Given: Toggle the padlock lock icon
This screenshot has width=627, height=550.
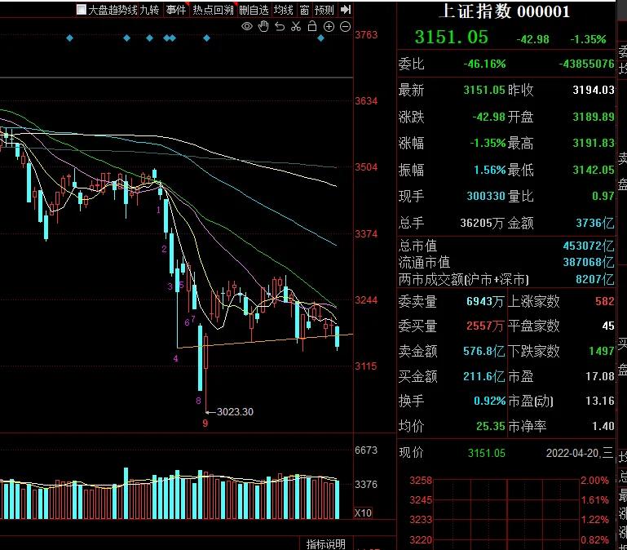Looking at the screenshot, I should point(312,26).
